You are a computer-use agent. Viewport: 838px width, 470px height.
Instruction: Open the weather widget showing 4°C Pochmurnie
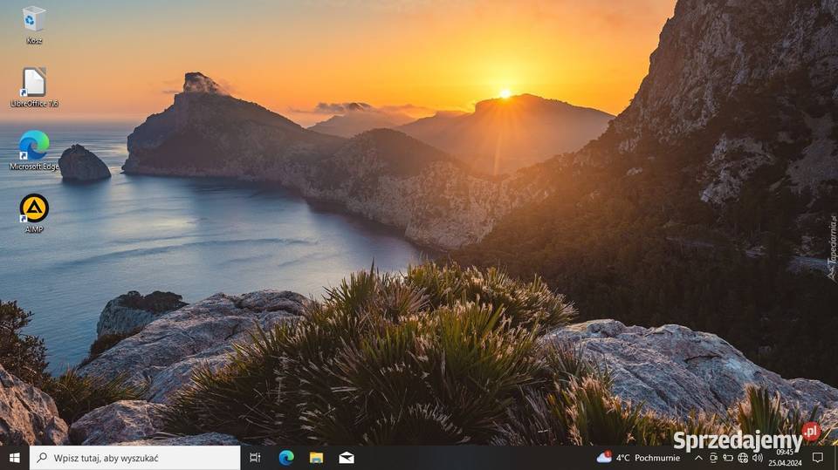[639, 458]
